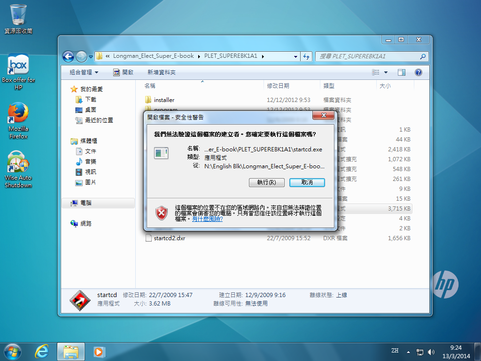Click the Explorer back arrow button
The image size is (481, 361).
coord(68,56)
